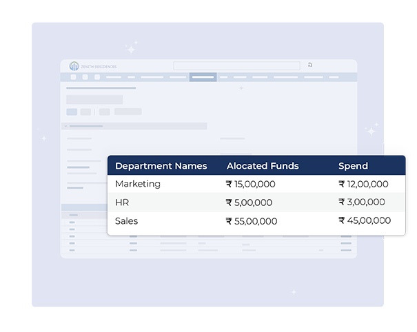Click Marketing allocated funds ₹ 15,00,000
Viewport: 417px width, 332px height.
(252, 185)
